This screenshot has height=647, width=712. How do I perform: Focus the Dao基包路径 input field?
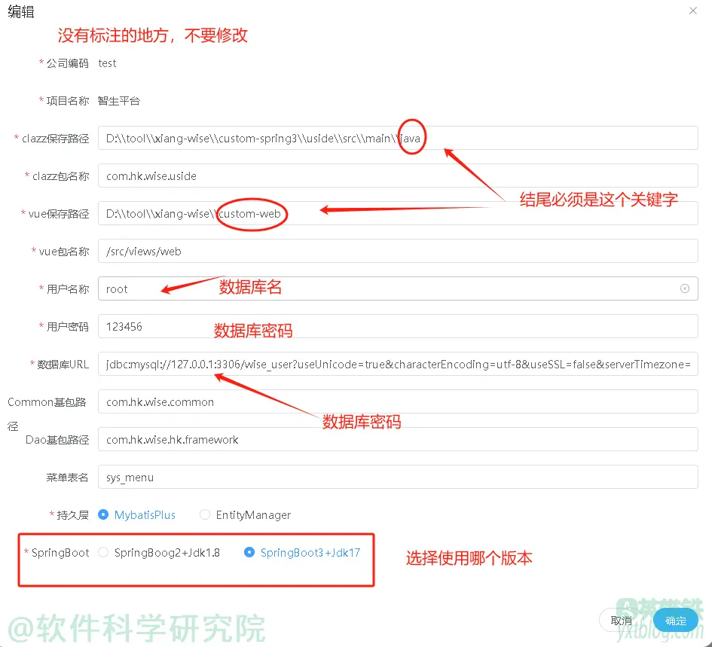tap(398, 440)
